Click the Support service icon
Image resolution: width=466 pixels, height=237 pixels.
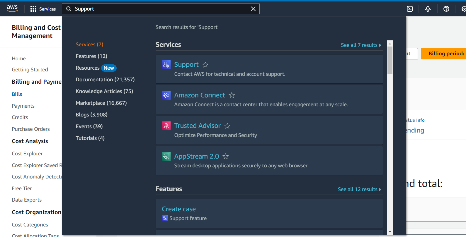(x=166, y=64)
